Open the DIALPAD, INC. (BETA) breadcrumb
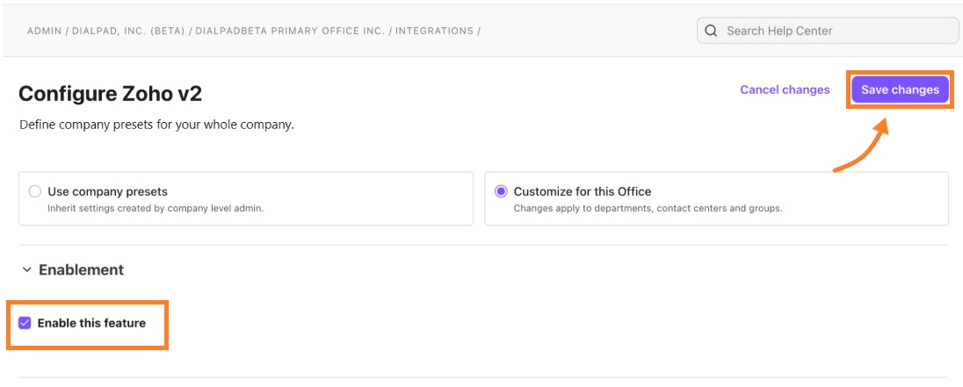This screenshot has height=387, width=963. pos(128,31)
